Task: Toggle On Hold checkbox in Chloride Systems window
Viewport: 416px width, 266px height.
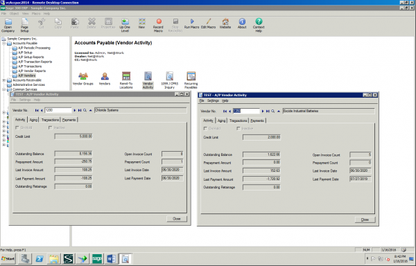Action: 17,127
